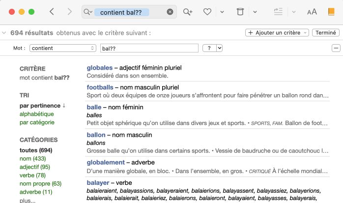The width and height of the screenshot is (343, 203).
Task: Click the 'bal??' criterion text field
Action: pyautogui.click(x=148, y=48)
